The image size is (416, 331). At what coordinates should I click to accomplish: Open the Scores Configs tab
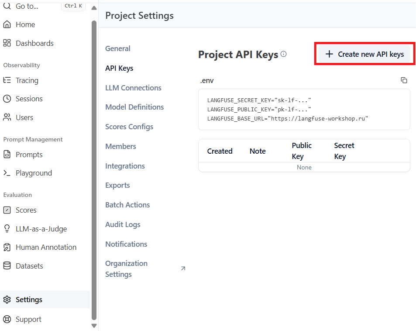129,127
